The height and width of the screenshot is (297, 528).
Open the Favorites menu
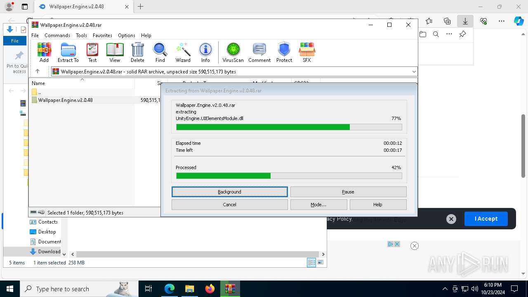(102, 35)
